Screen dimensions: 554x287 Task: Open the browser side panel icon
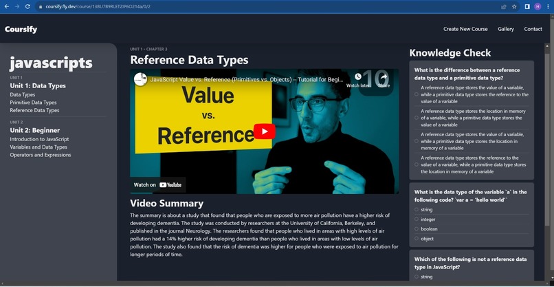tap(527, 7)
